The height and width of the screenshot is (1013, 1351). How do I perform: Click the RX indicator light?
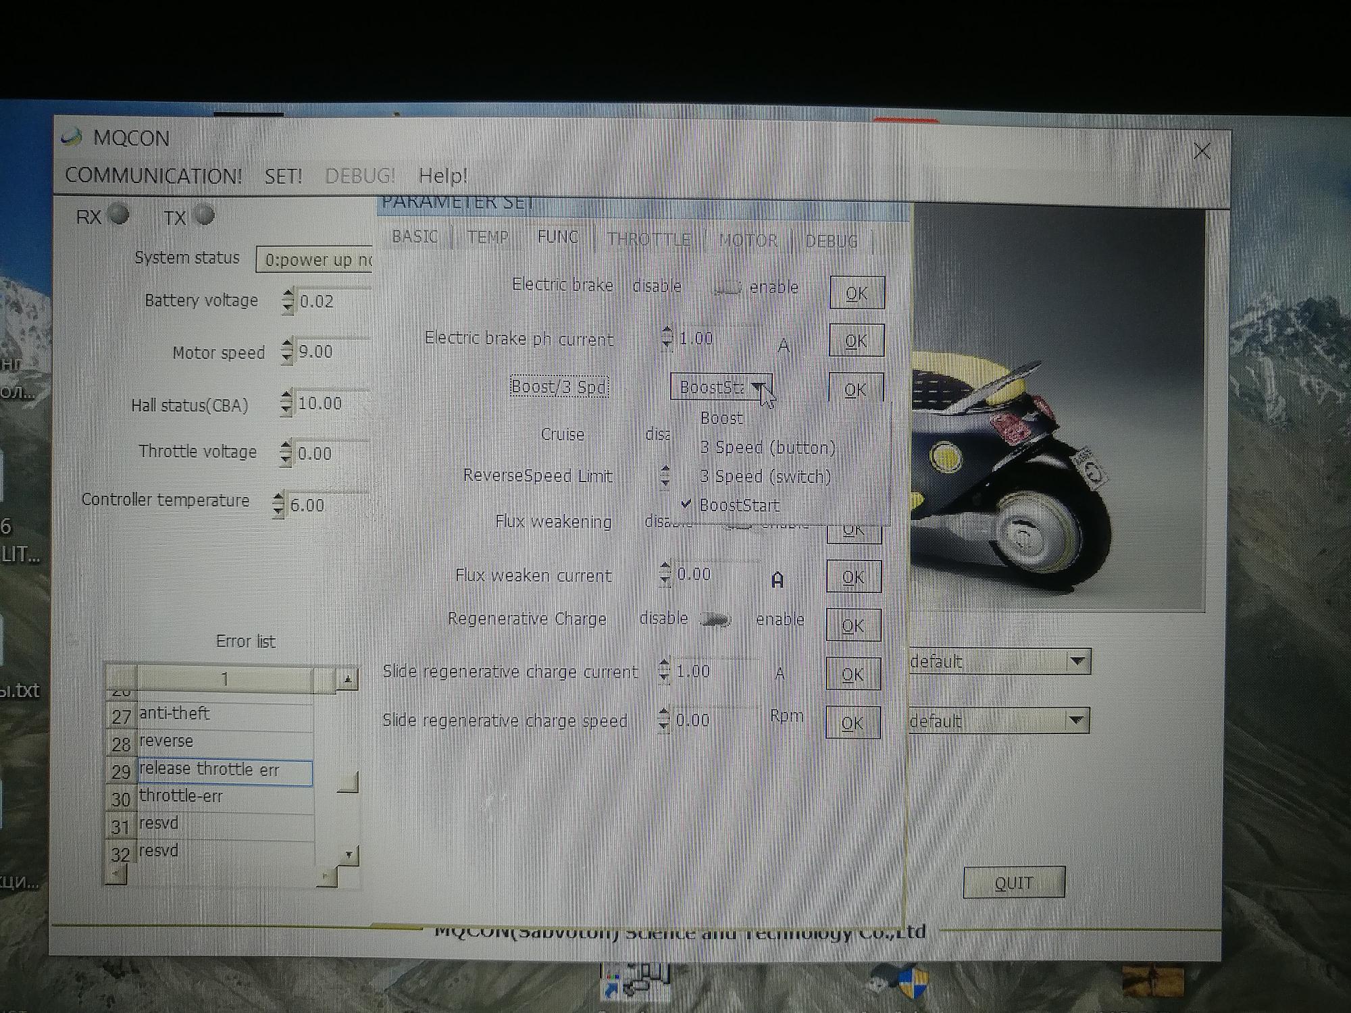pos(119,215)
